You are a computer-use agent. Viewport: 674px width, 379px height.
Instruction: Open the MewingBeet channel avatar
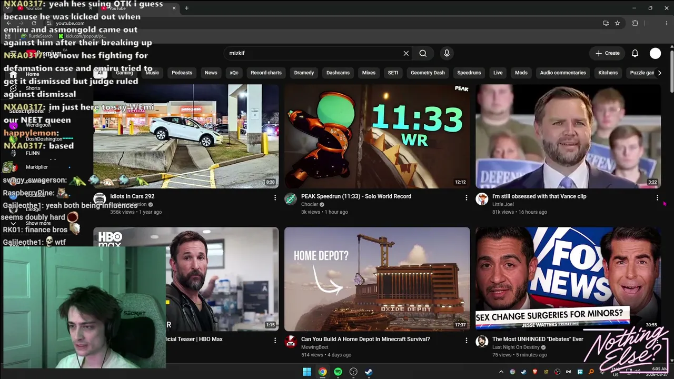[x=291, y=342]
